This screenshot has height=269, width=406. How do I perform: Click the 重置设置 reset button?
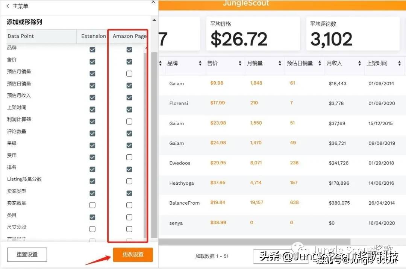(27, 254)
